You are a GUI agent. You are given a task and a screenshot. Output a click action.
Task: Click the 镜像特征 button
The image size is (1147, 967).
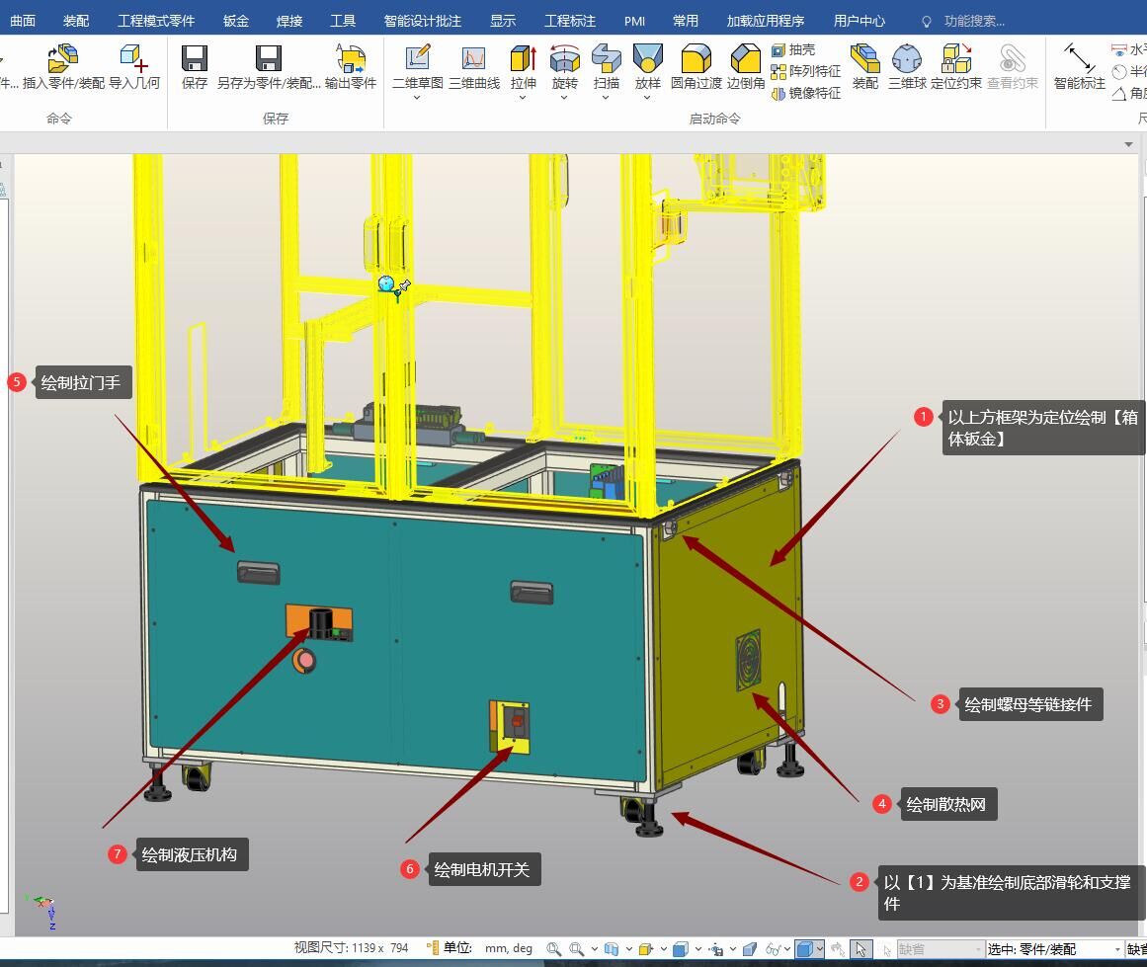[x=806, y=93]
